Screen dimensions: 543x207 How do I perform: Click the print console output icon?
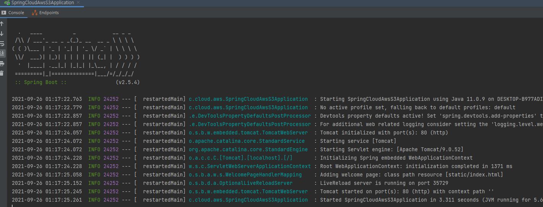[x=2, y=63]
